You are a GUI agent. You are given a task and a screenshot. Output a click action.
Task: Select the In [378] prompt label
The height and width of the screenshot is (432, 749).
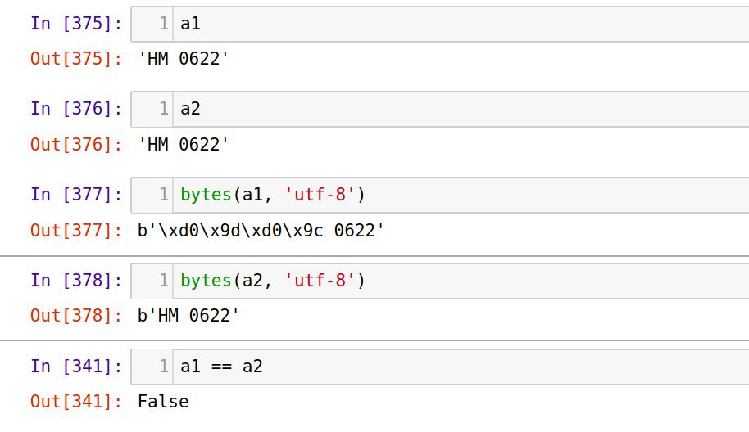pyautogui.click(x=76, y=281)
